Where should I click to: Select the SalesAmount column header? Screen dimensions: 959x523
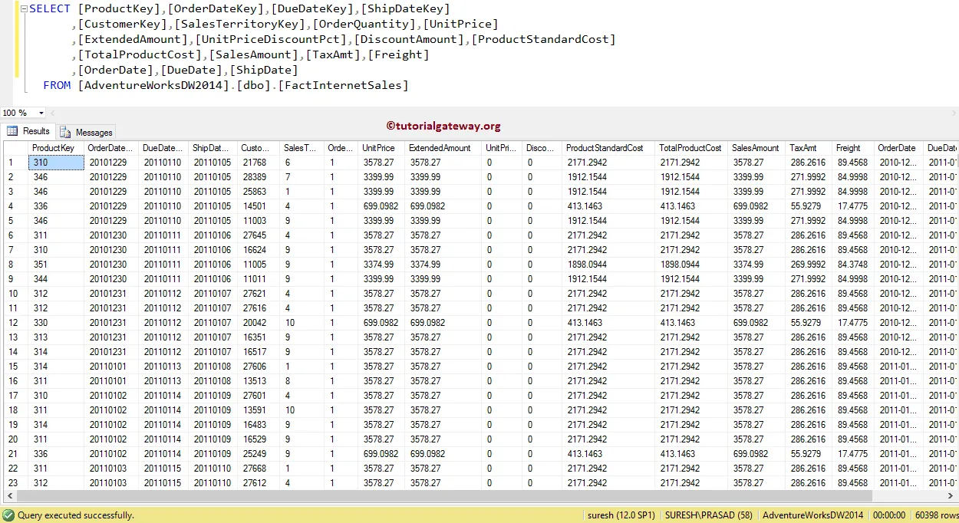pos(756,148)
